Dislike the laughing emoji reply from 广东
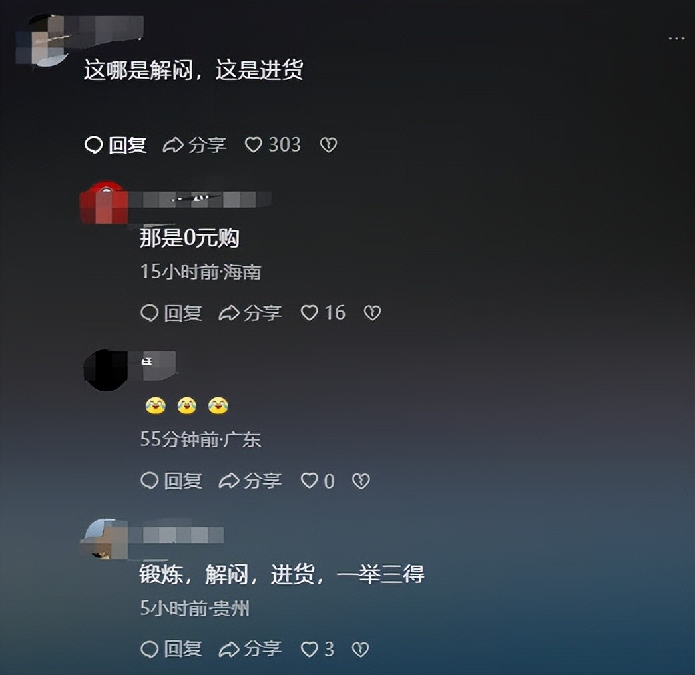The height and width of the screenshot is (675, 695). click(x=361, y=481)
